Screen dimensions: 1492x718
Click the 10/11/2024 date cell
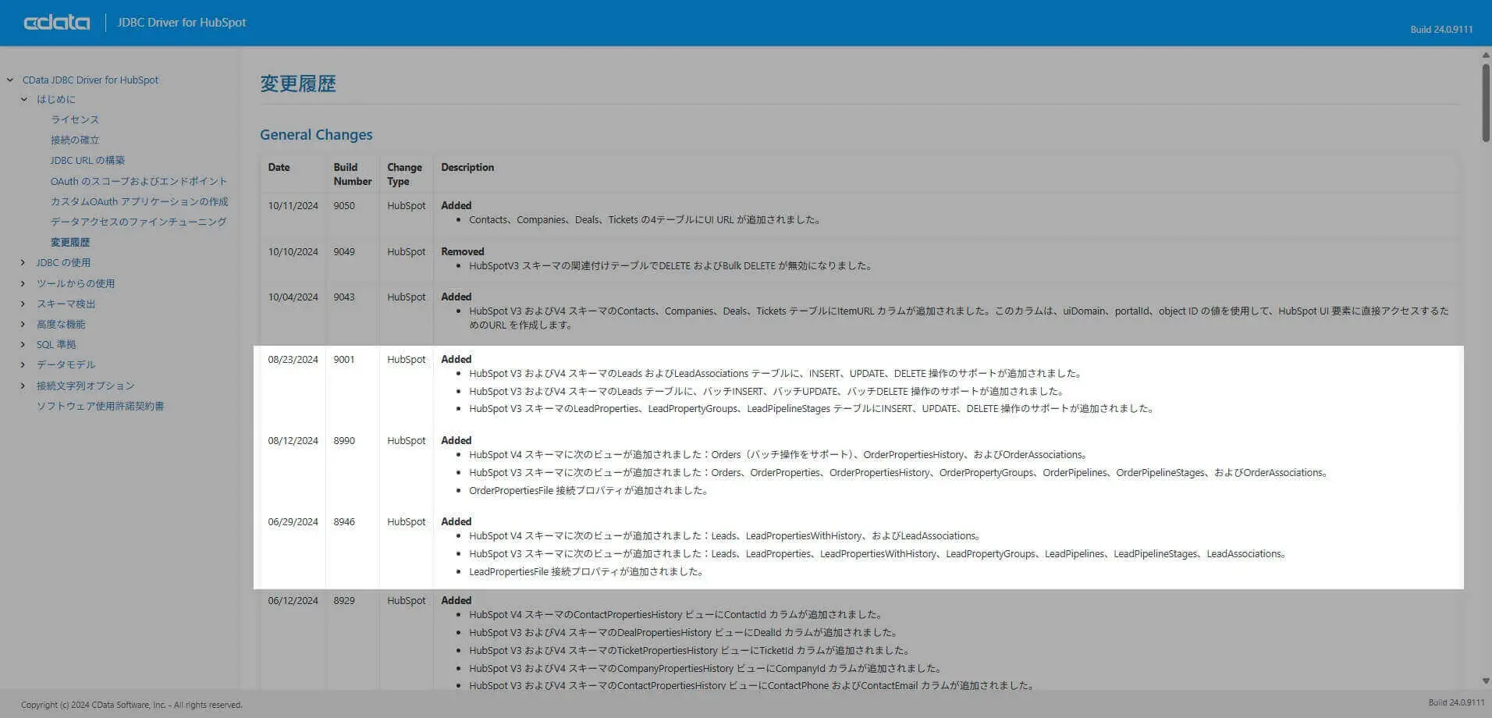click(293, 205)
